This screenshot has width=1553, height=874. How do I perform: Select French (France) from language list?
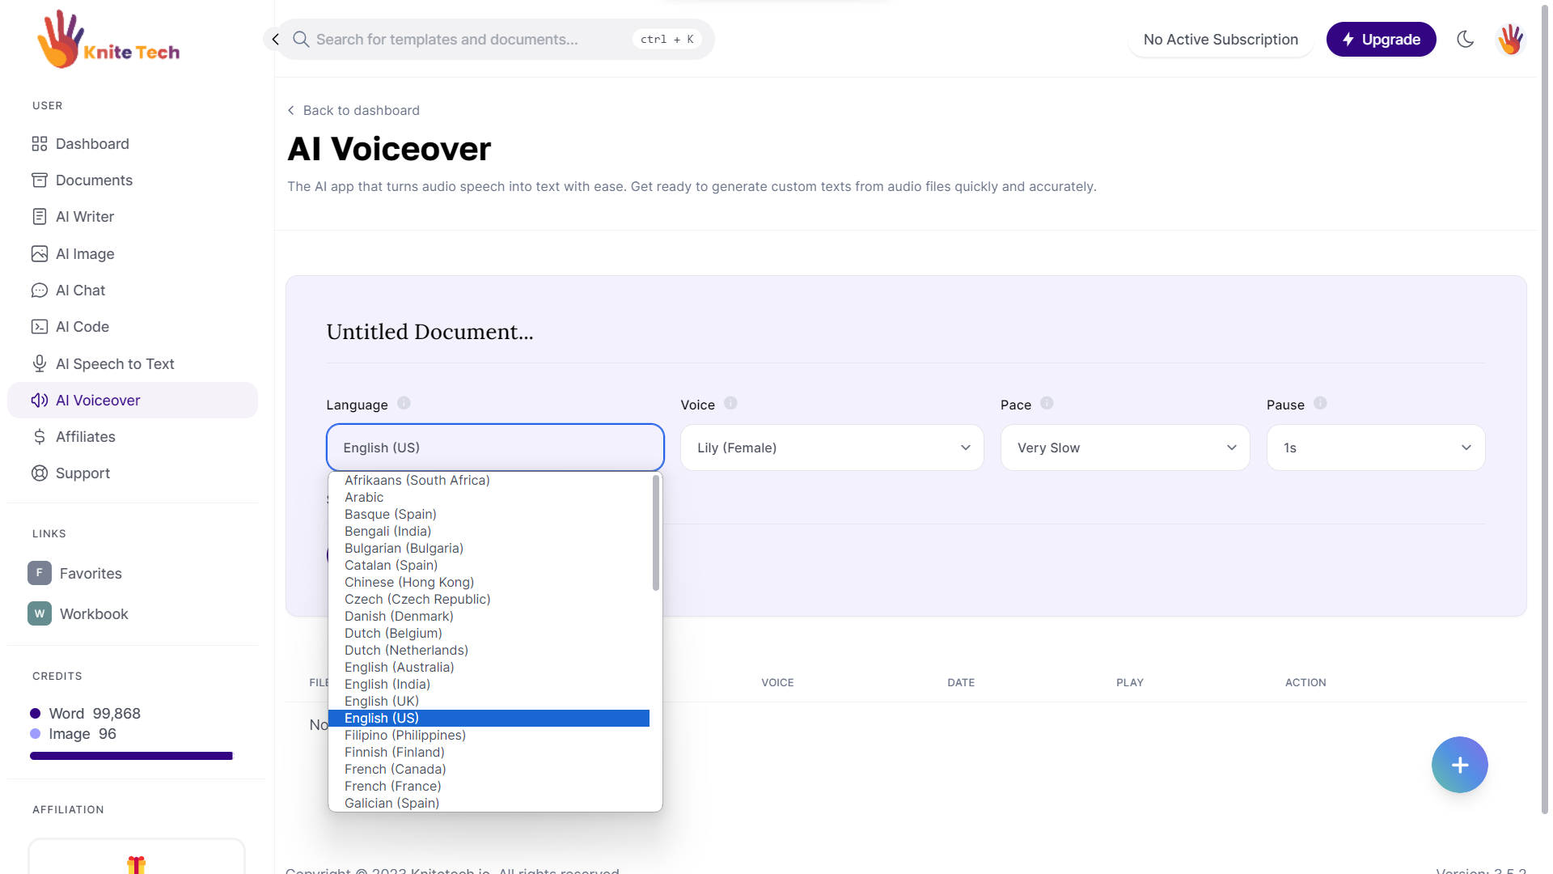pyautogui.click(x=392, y=786)
